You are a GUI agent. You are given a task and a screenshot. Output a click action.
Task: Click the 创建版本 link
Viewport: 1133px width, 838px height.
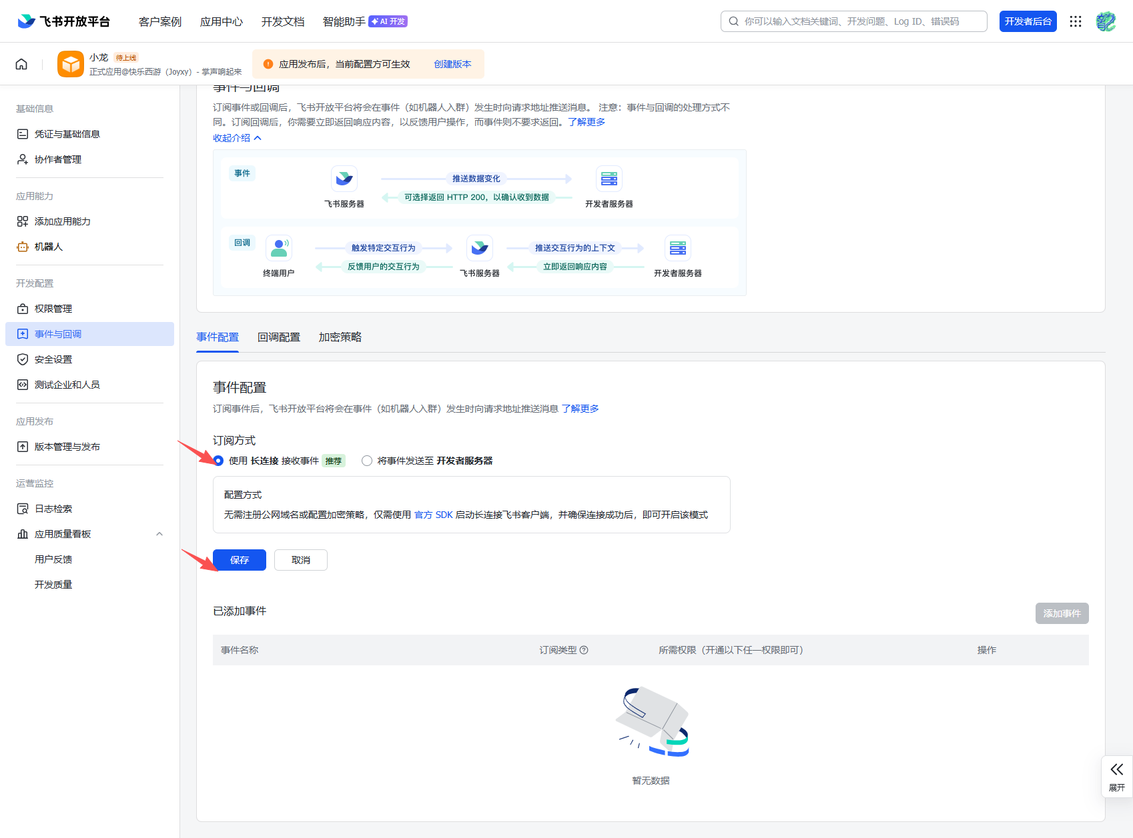click(452, 64)
